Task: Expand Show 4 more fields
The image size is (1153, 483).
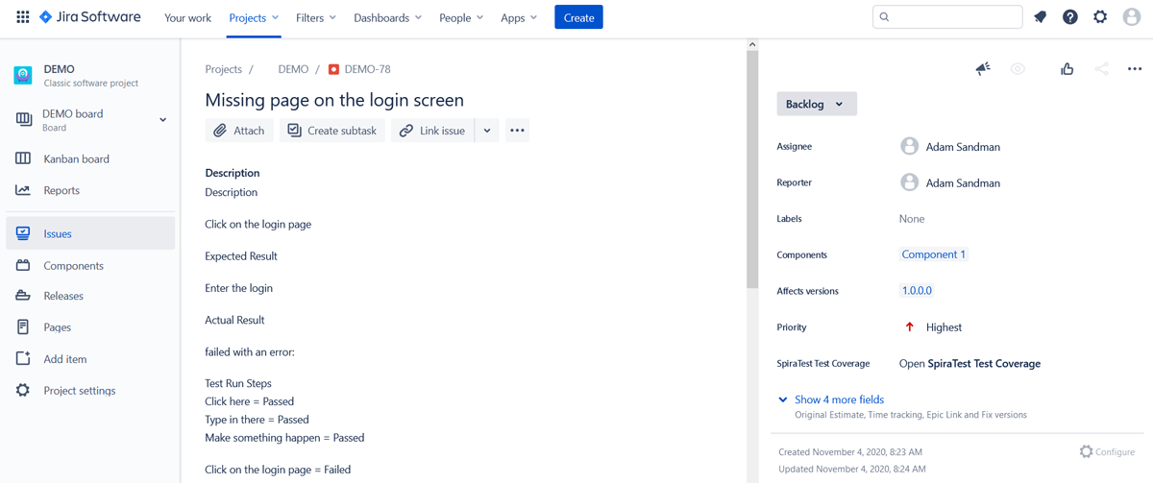Action: coord(838,399)
